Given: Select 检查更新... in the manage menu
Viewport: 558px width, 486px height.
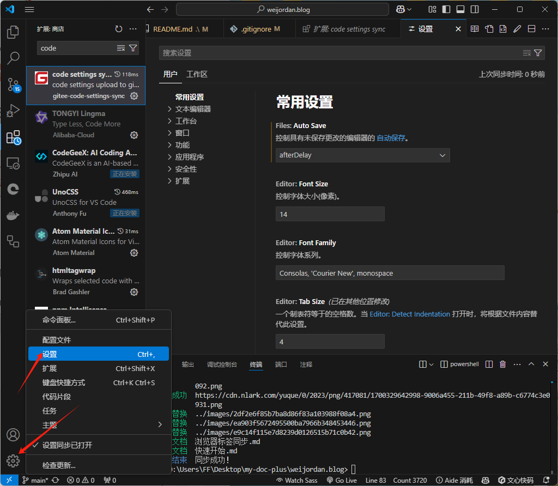Looking at the screenshot, I should tap(99, 465).
